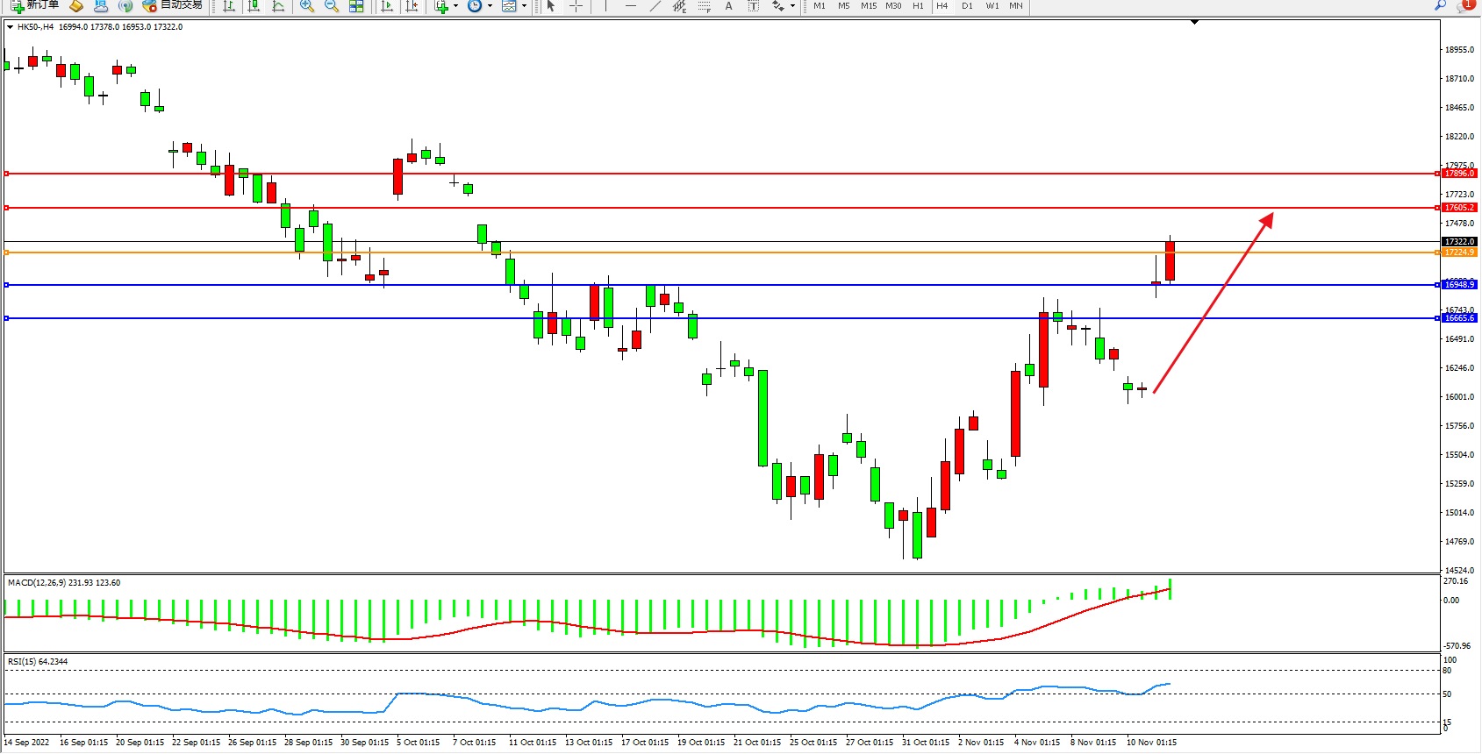Screen dimensions: 1482x754
Task: Open the periodicity clock dropdown arrow
Action: 490,6
